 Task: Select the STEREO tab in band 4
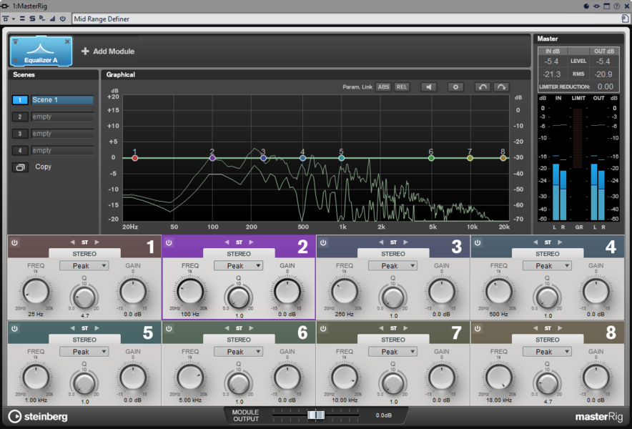pyautogui.click(x=548, y=254)
